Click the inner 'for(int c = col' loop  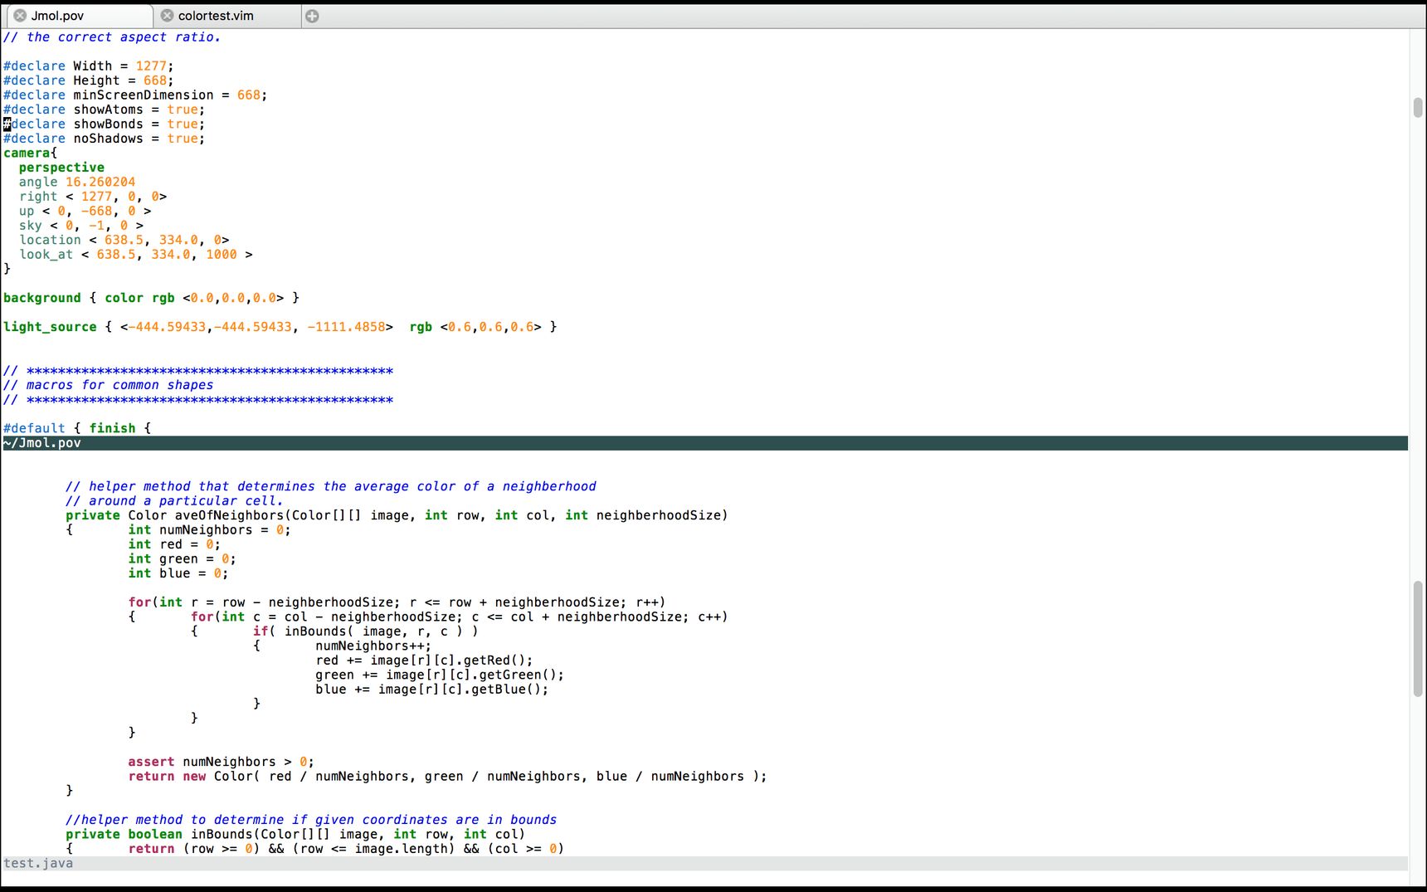[x=460, y=617]
